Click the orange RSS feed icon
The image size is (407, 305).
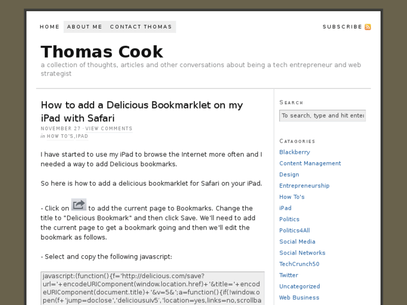coord(368,27)
